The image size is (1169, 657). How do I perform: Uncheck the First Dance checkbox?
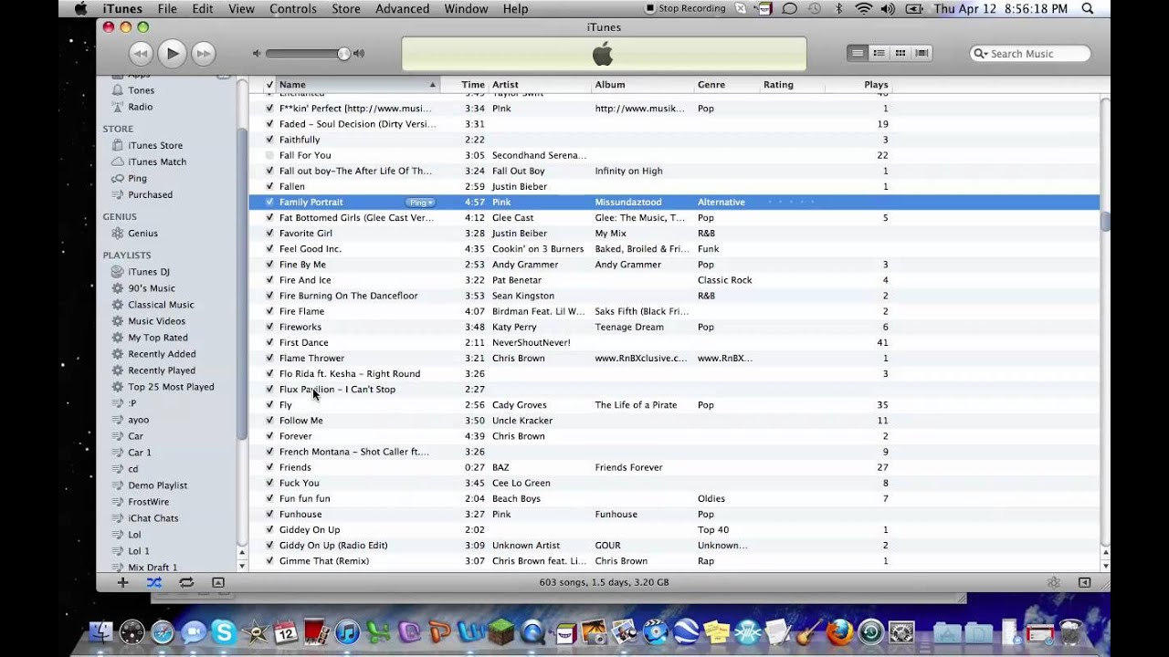269,342
